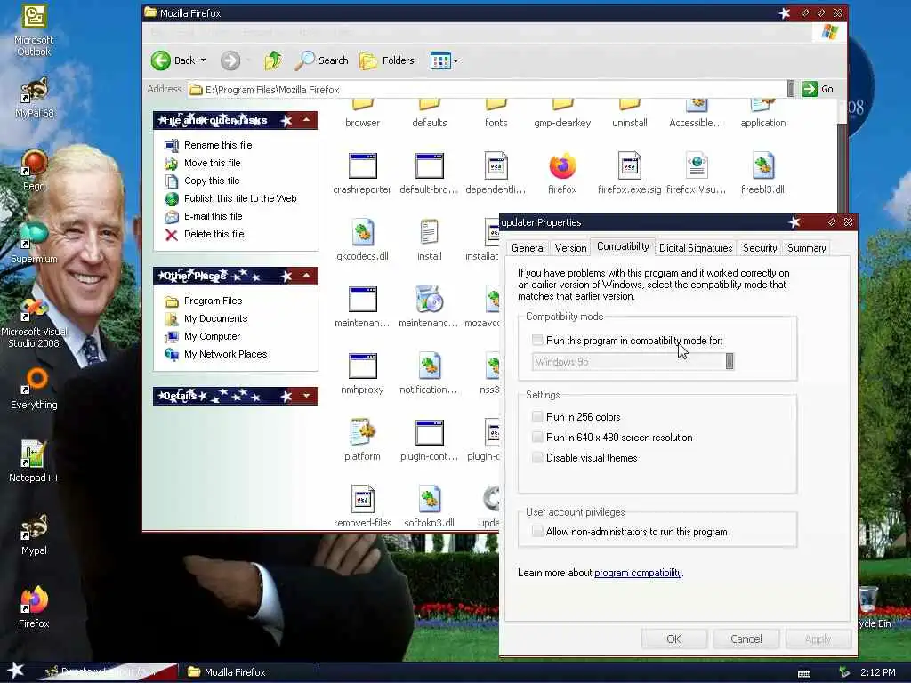Screen dimensions: 911x683
Task: Click Mozilla Firefox taskbar button
Action: [247, 672]
